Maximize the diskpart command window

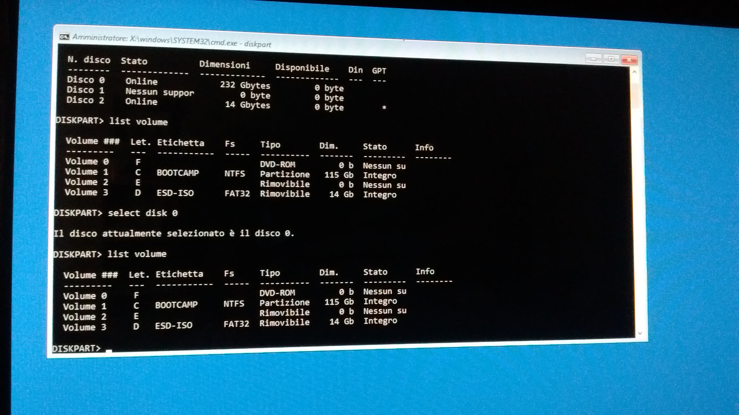point(611,59)
